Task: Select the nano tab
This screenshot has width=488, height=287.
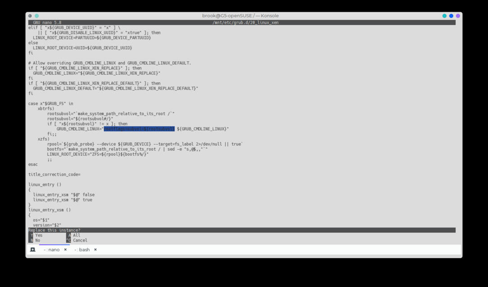Action: click(x=52, y=250)
